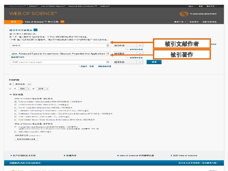
Task: Check Current Chemical Reactions
Action: (x=16, y=127)
